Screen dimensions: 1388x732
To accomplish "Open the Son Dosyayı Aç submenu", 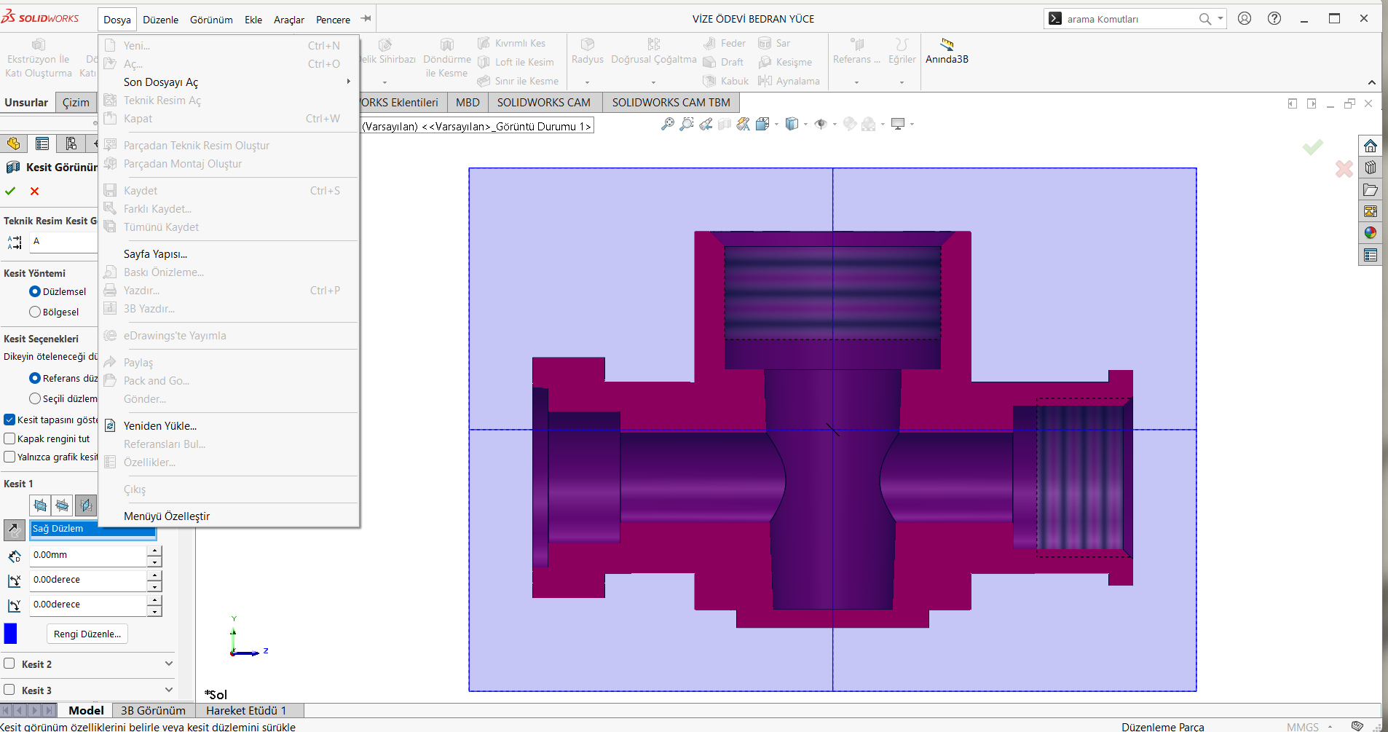I will tap(160, 82).
